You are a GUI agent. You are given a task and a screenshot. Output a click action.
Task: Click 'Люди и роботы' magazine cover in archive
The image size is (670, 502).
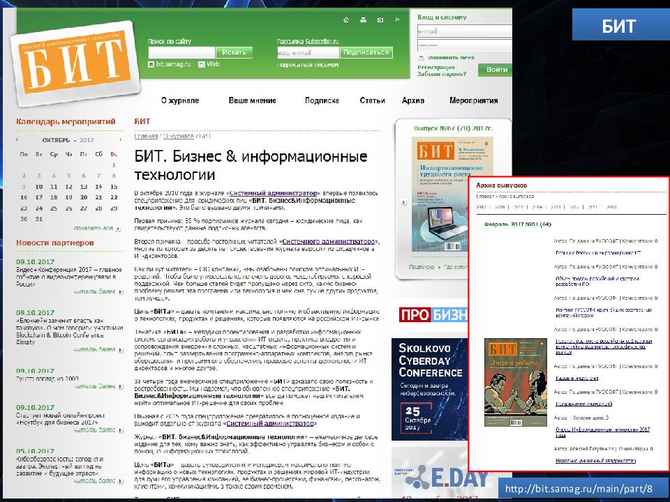515,383
